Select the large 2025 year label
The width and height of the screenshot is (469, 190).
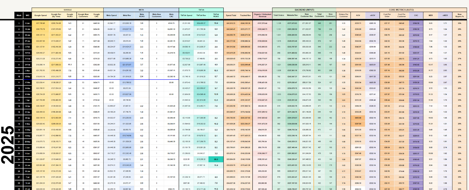(x=7, y=145)
